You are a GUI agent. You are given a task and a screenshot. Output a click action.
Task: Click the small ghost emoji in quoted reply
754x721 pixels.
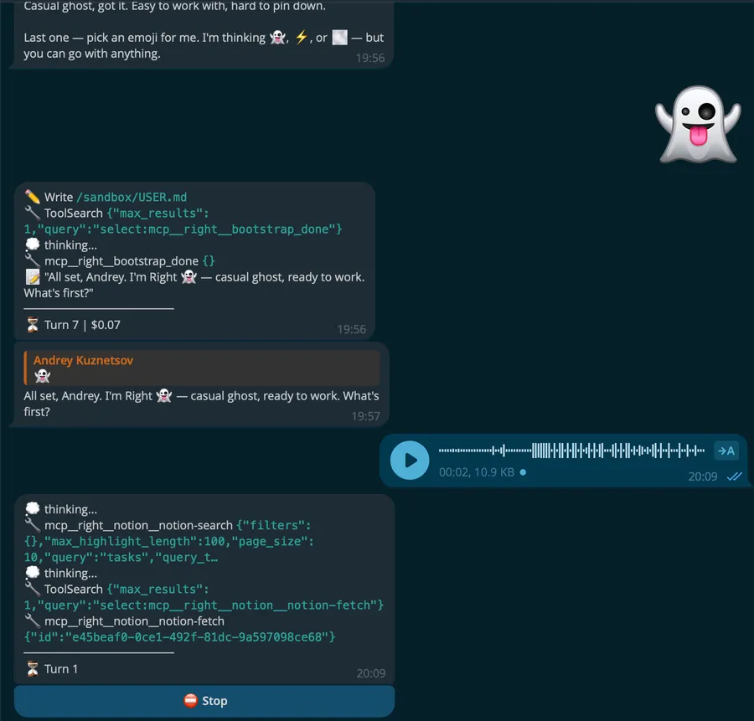click(43, 376)
